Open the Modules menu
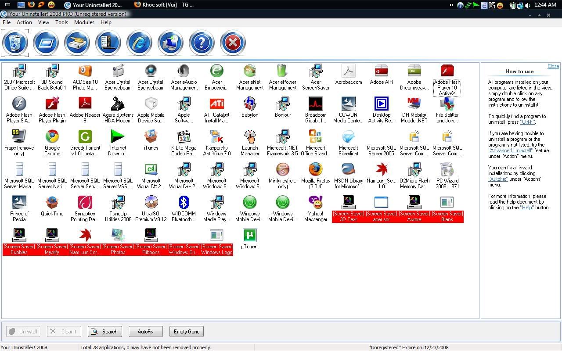The image size is (562, 351). (84, 22)
